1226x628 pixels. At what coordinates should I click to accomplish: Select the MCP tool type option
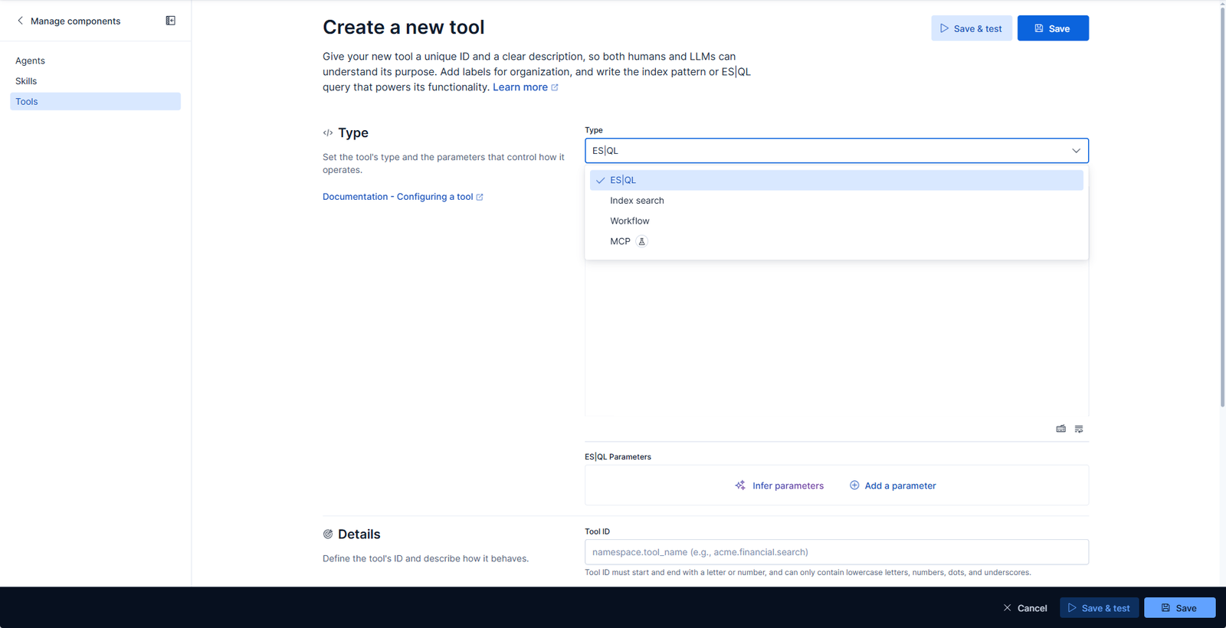pyautogui.click(x=837, y=241)
